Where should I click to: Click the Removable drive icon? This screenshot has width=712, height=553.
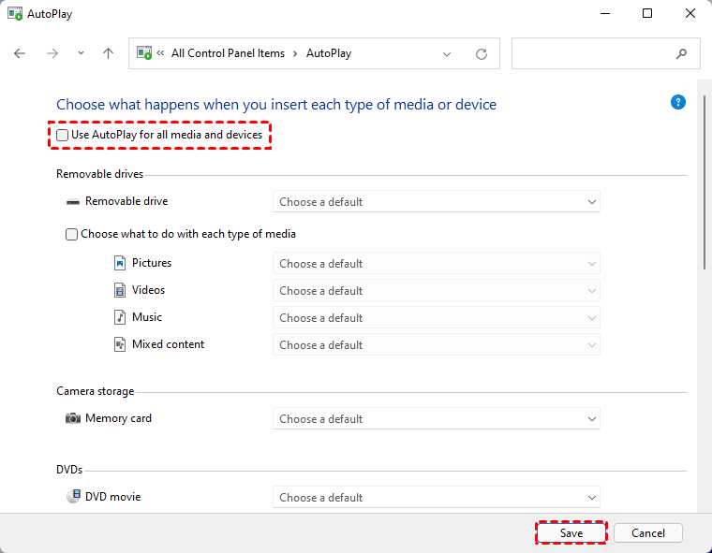73,202
